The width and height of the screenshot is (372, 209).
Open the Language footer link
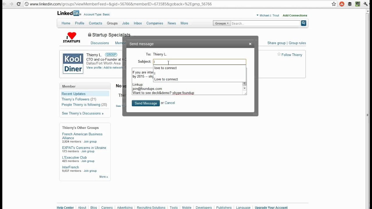coord(243,208)
